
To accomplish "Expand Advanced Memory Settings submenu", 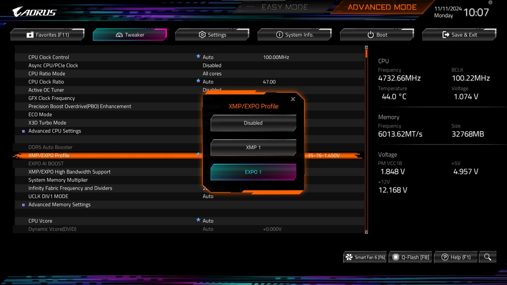I will tap(59, 205).
